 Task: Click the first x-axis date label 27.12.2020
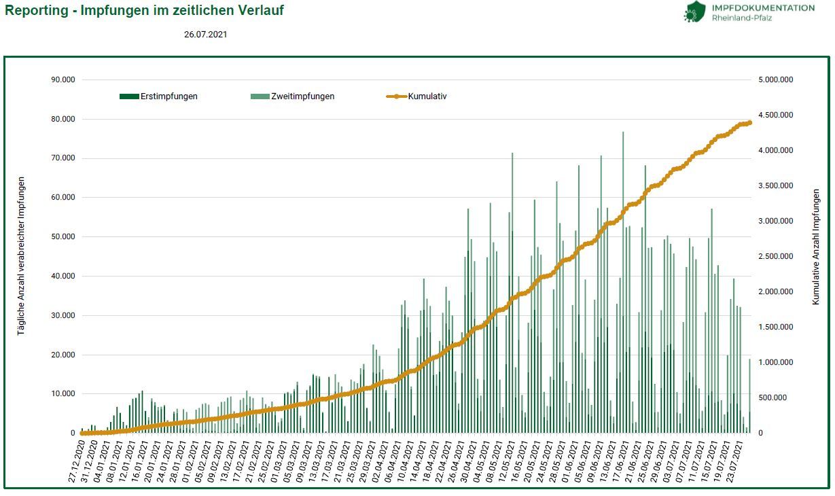[75, 462]
